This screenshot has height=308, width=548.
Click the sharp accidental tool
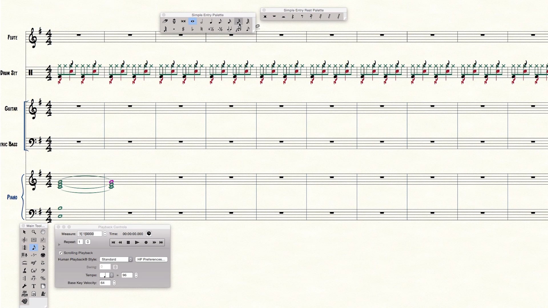click(x=183, y=29)
